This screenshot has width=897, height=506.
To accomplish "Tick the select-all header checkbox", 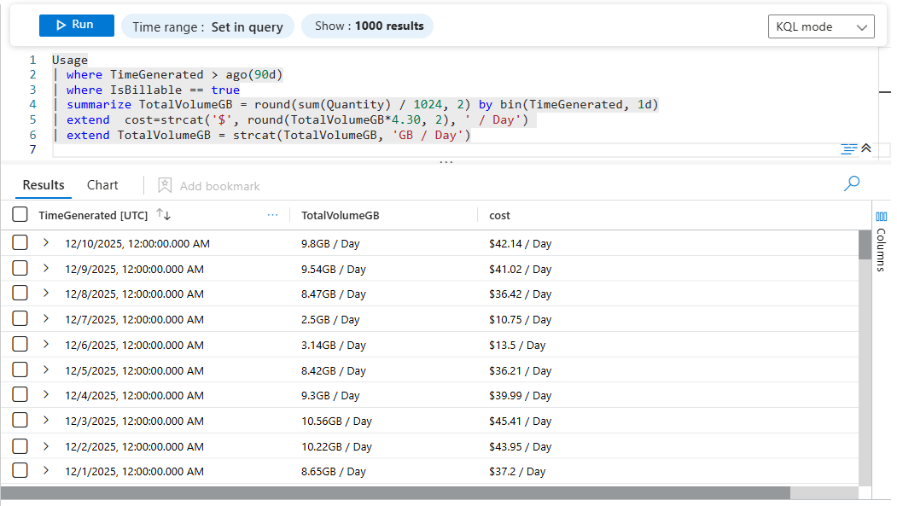I will [x=20, y=216].
